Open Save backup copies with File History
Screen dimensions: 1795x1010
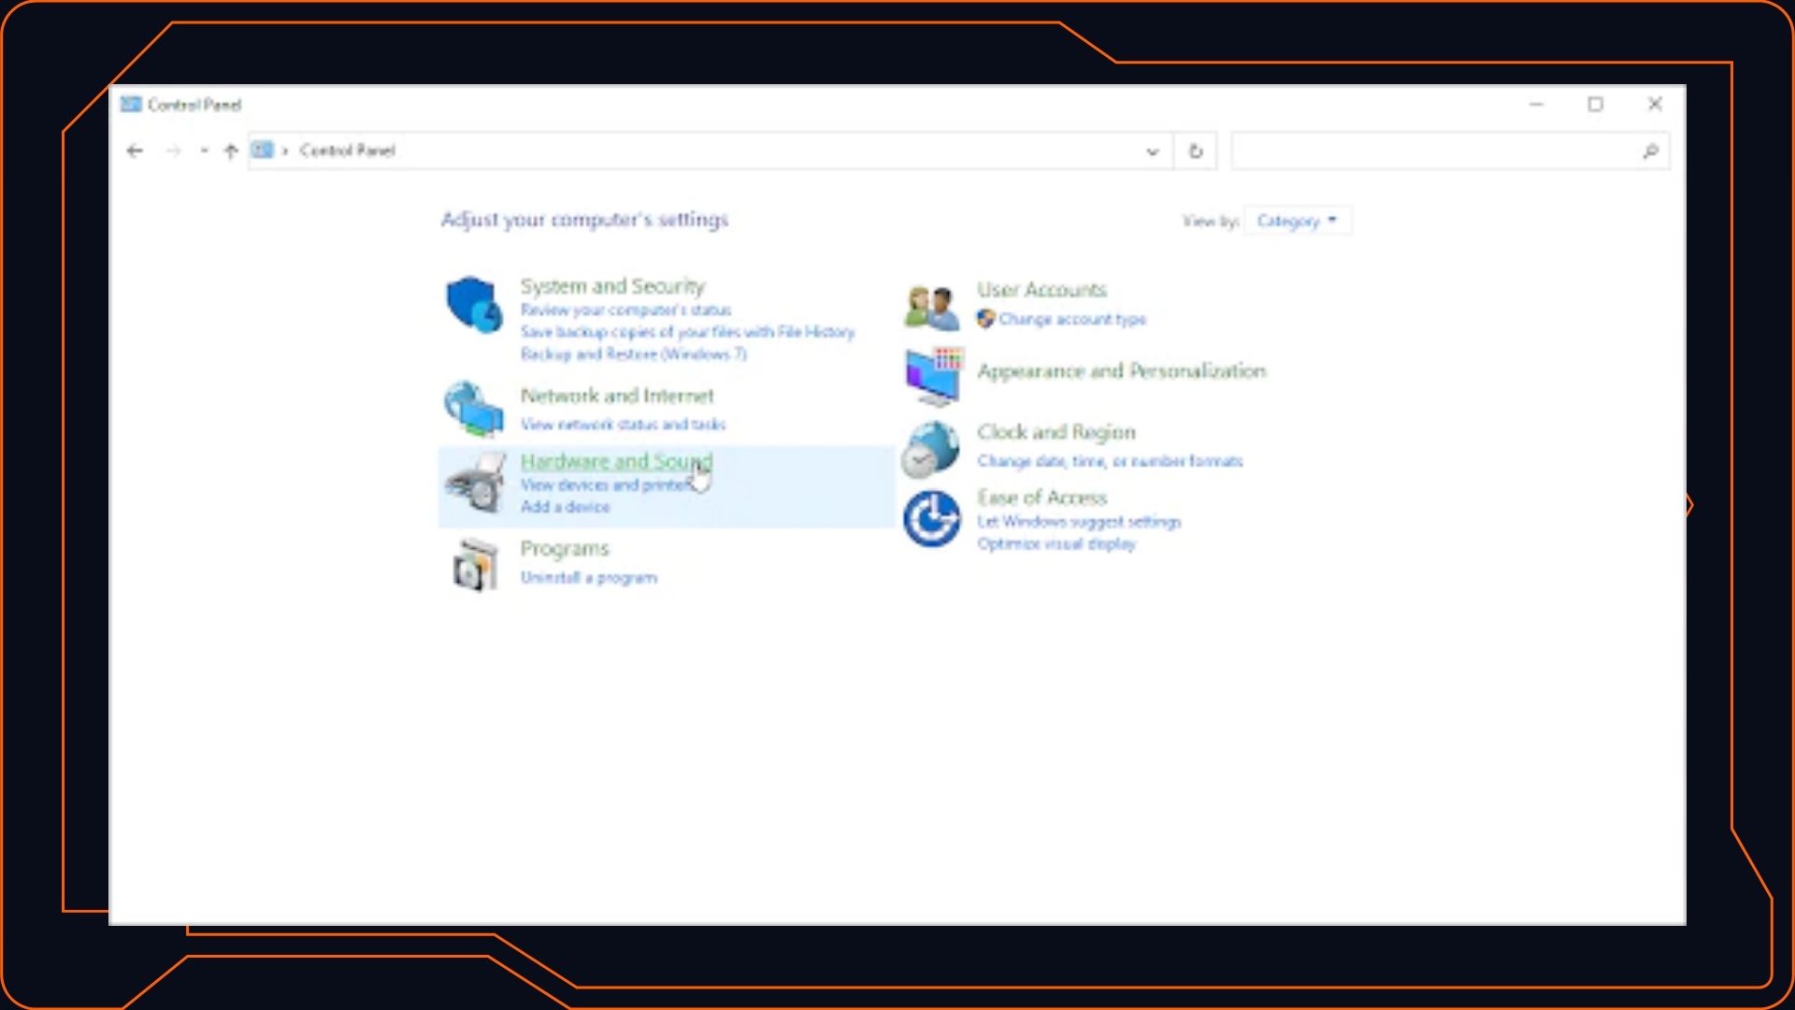click(687, 332)
